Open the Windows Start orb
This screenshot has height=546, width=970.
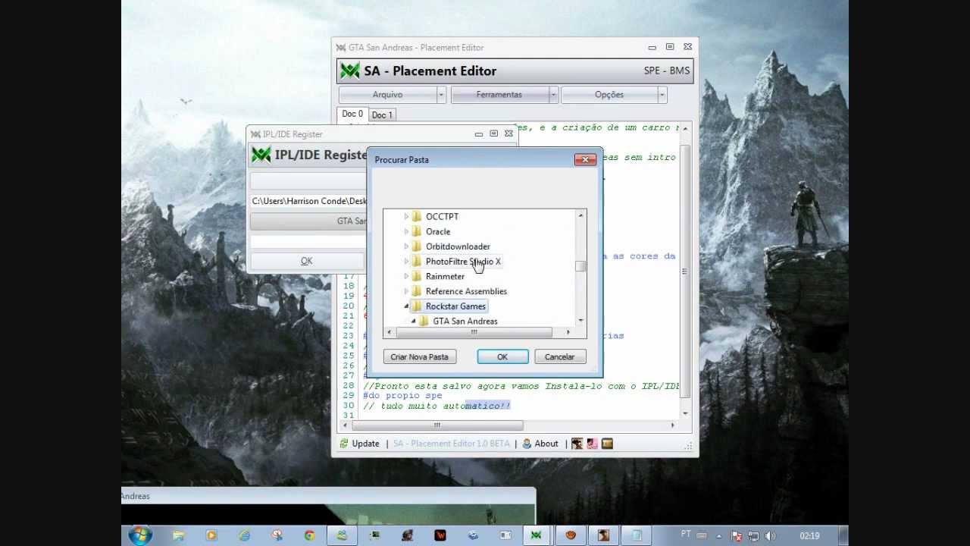coord(140,535)
